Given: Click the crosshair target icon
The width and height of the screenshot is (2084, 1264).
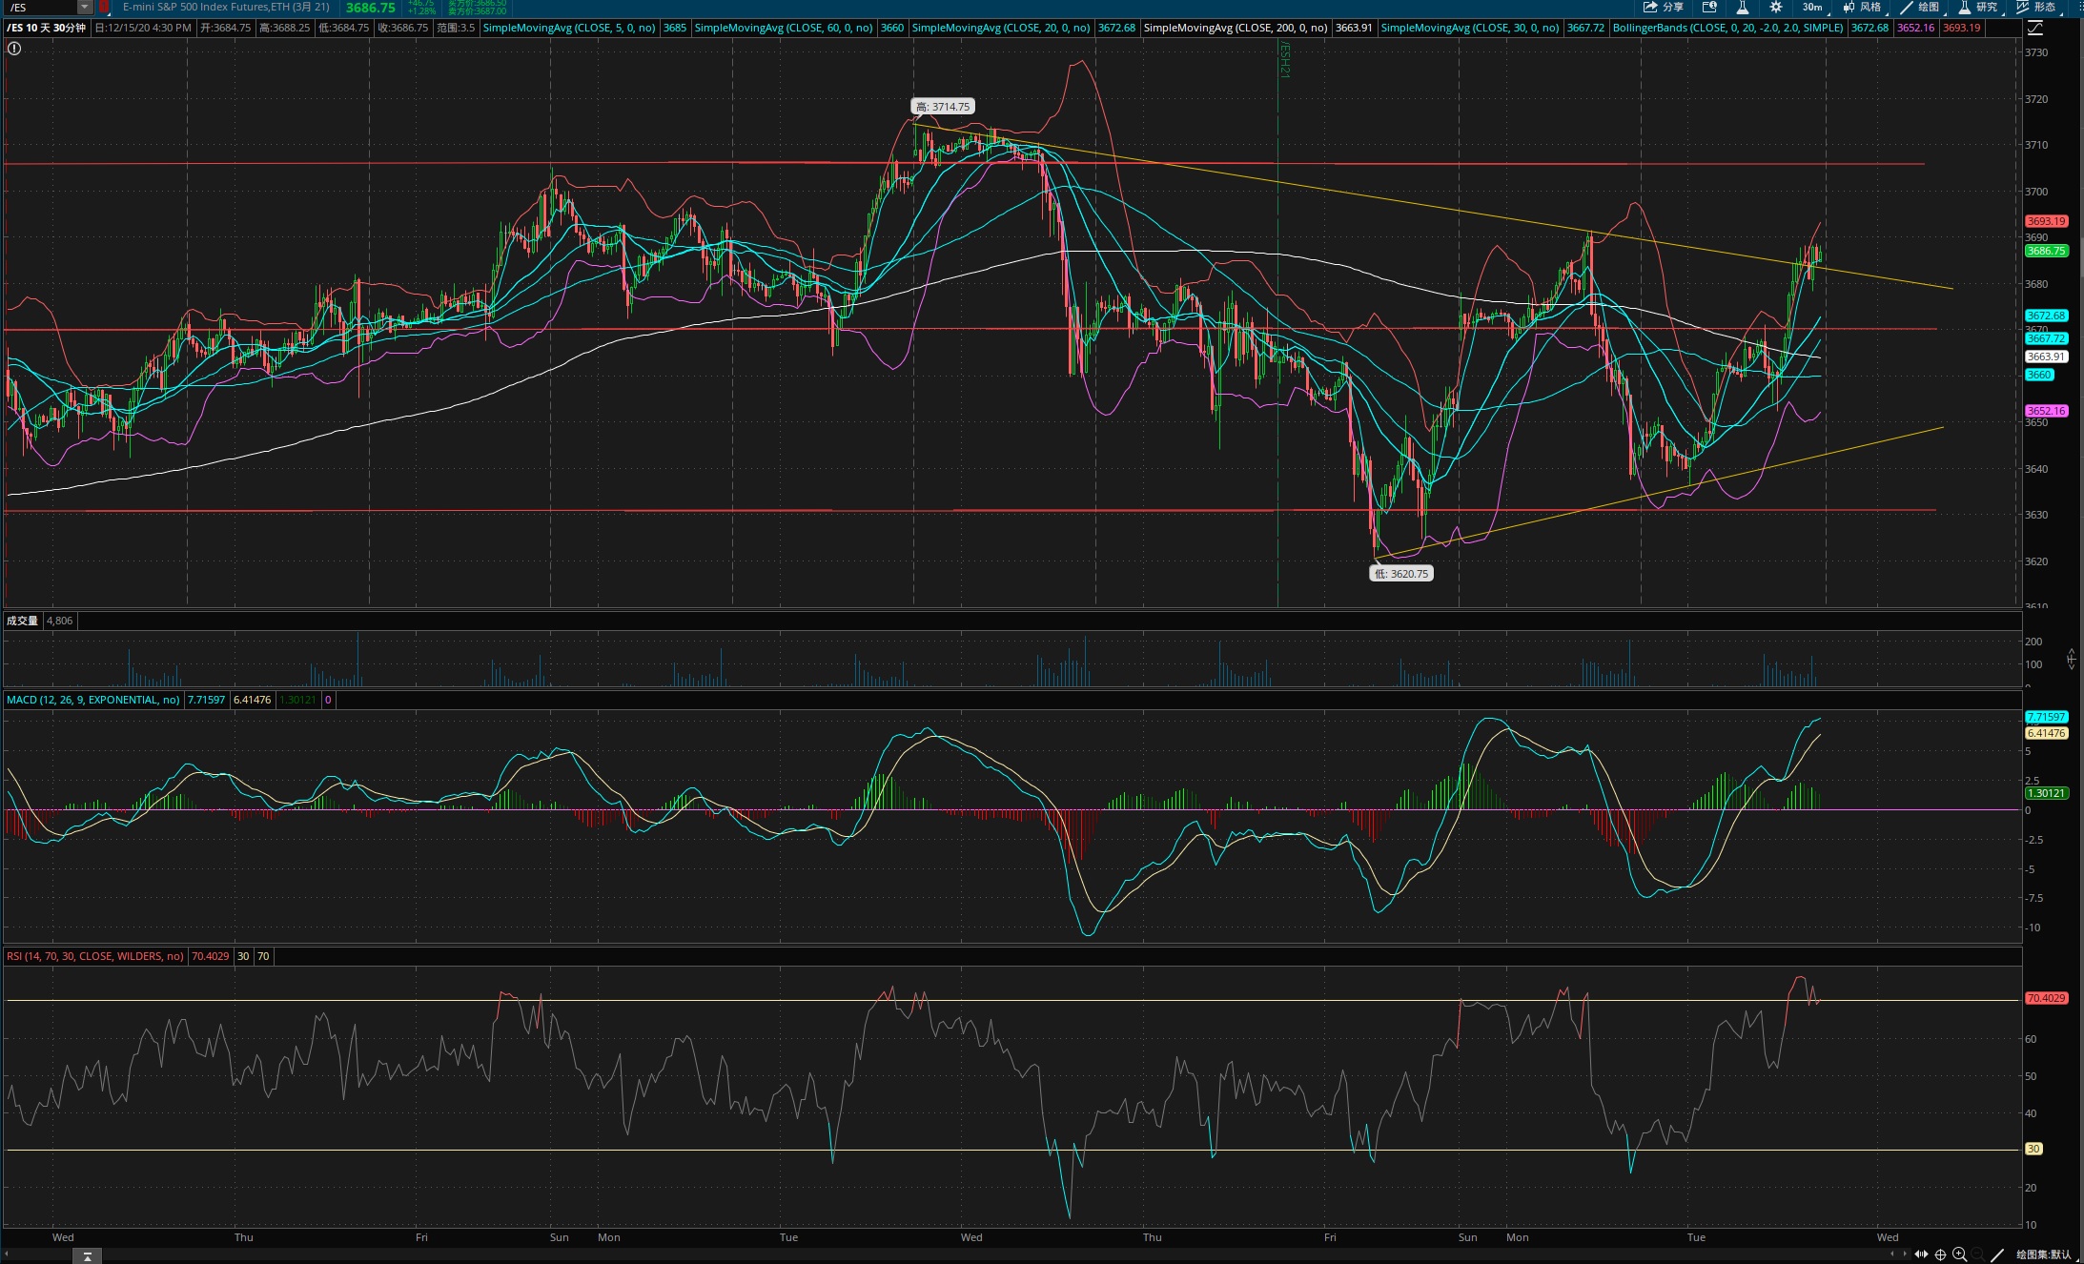Looking at the screenshot, I should (1940, 1254).
